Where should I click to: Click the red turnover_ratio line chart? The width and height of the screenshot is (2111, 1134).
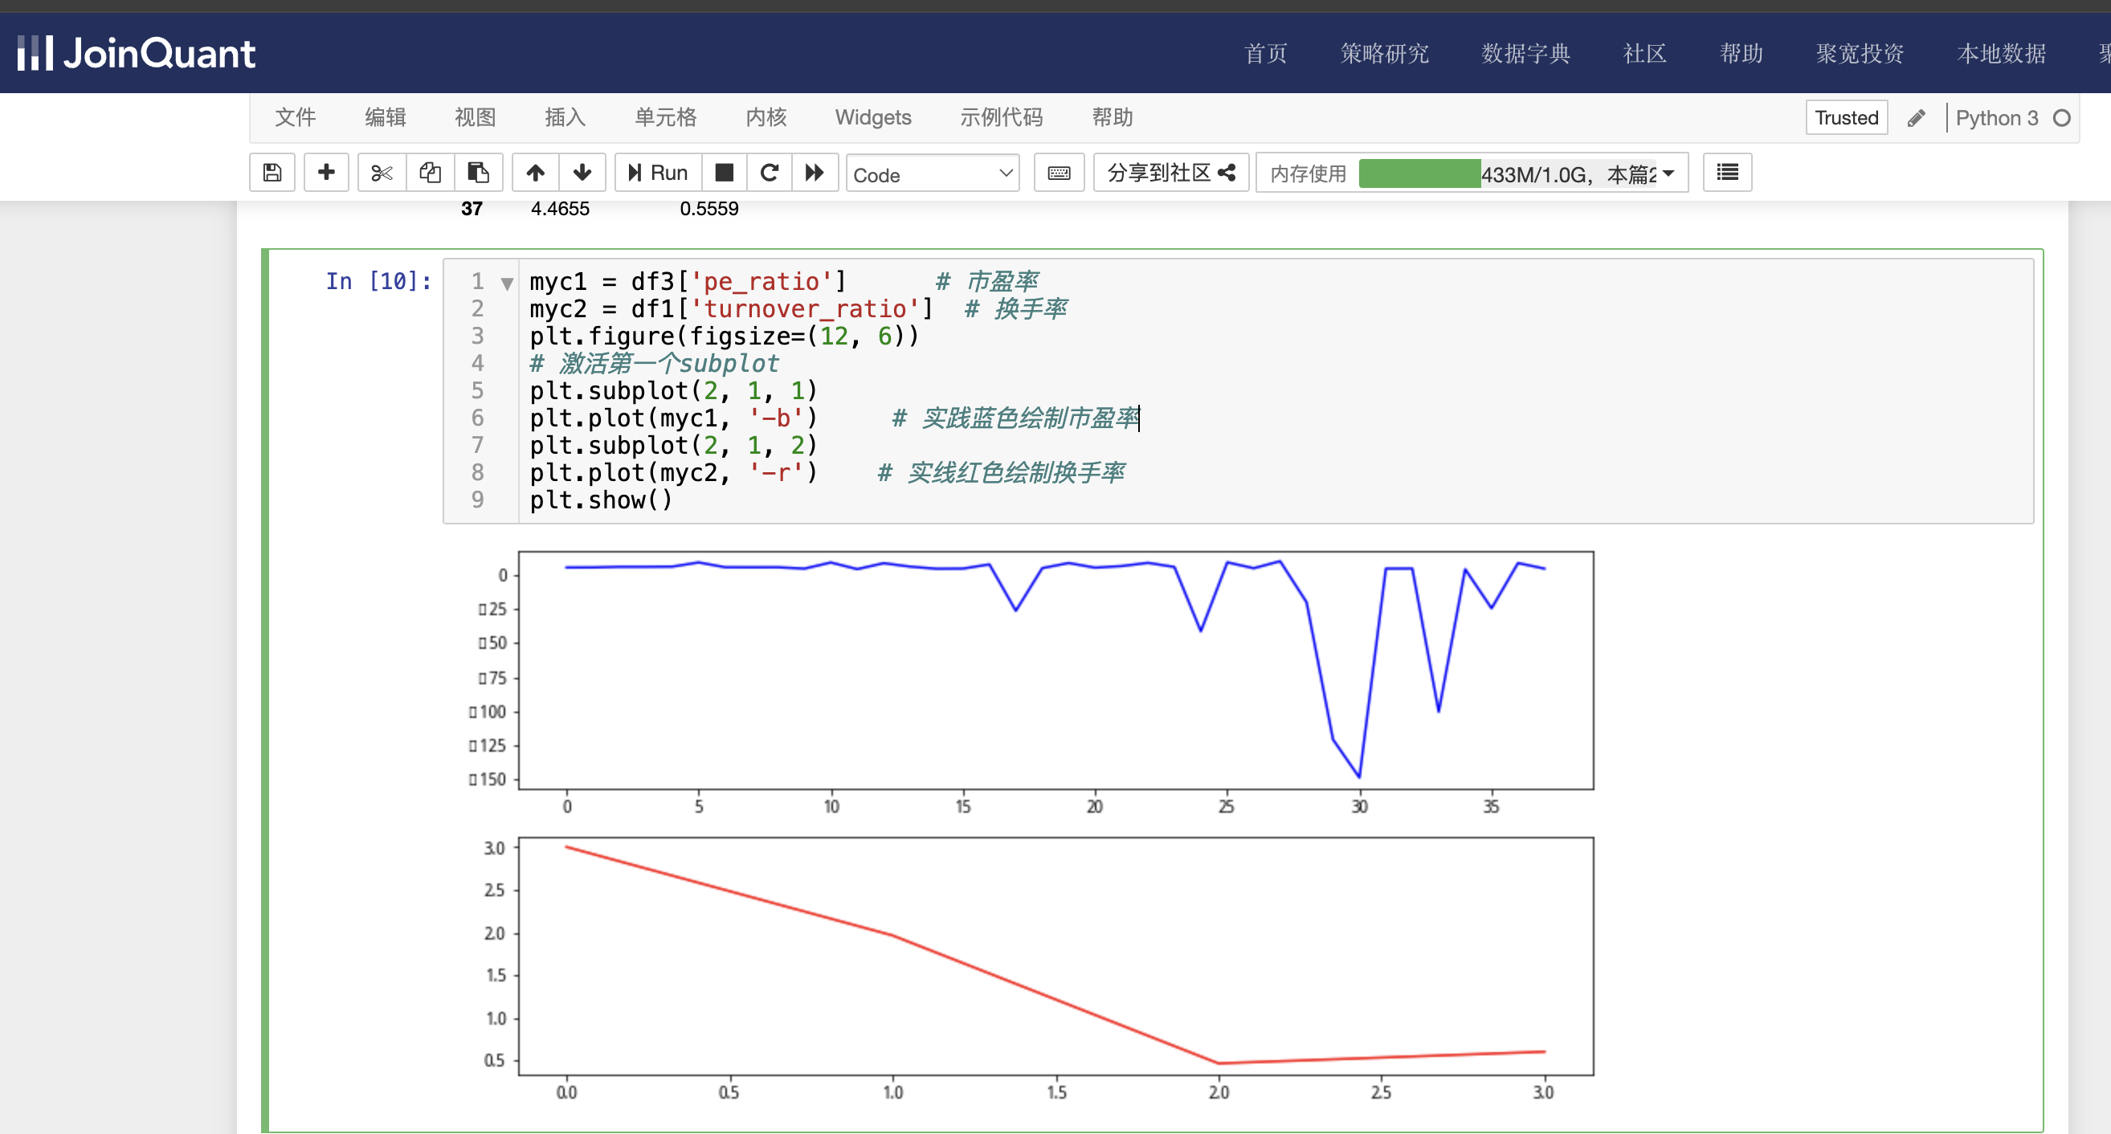1055,956
